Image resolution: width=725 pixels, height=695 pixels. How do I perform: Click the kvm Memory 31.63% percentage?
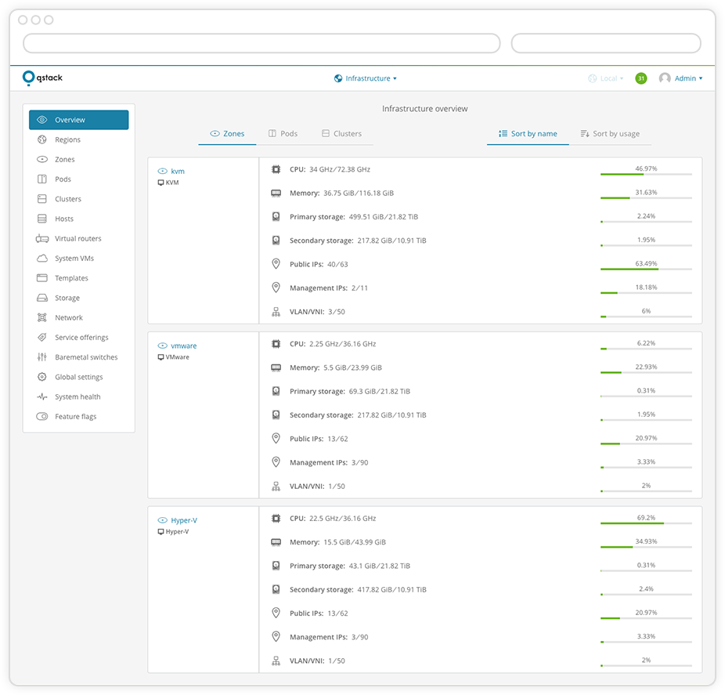646,193
